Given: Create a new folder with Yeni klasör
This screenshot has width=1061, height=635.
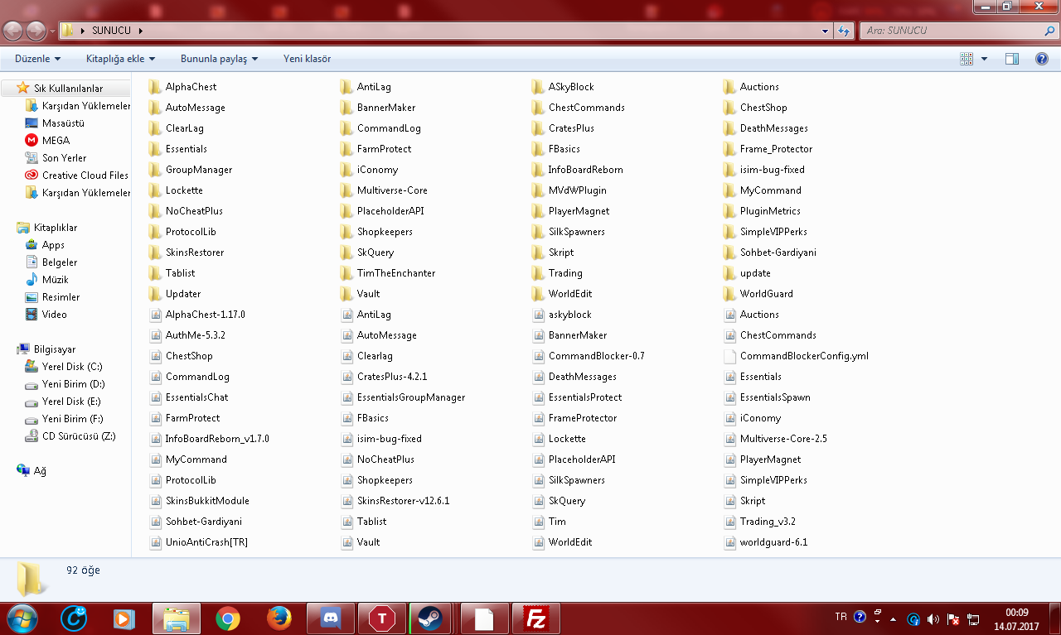Looking at the screenshot, I should click(307, 59).
